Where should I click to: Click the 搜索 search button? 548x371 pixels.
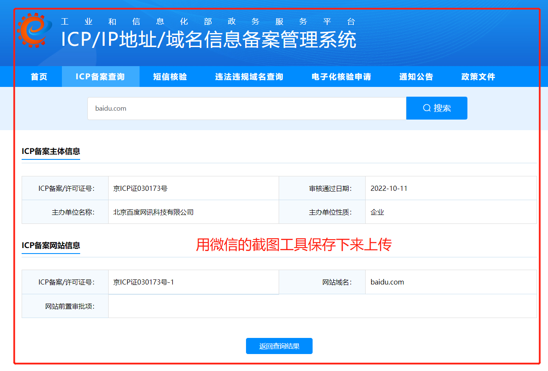(x=437, y=108)
